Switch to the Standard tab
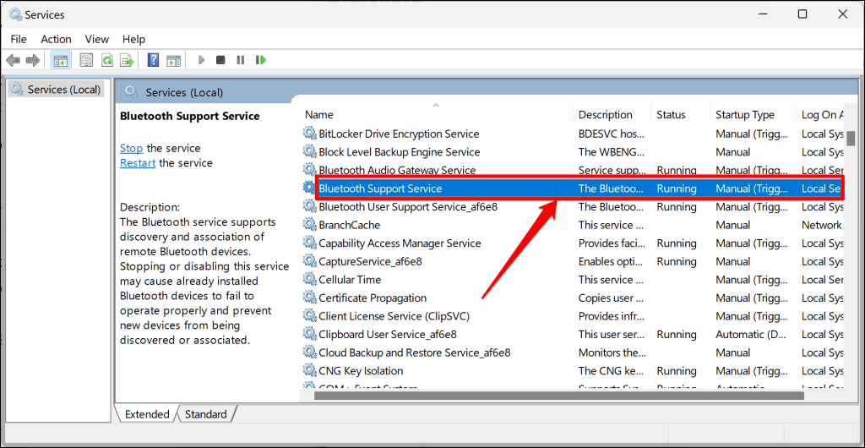The height and width of the screenshot is (448, 865). point(206,414)
